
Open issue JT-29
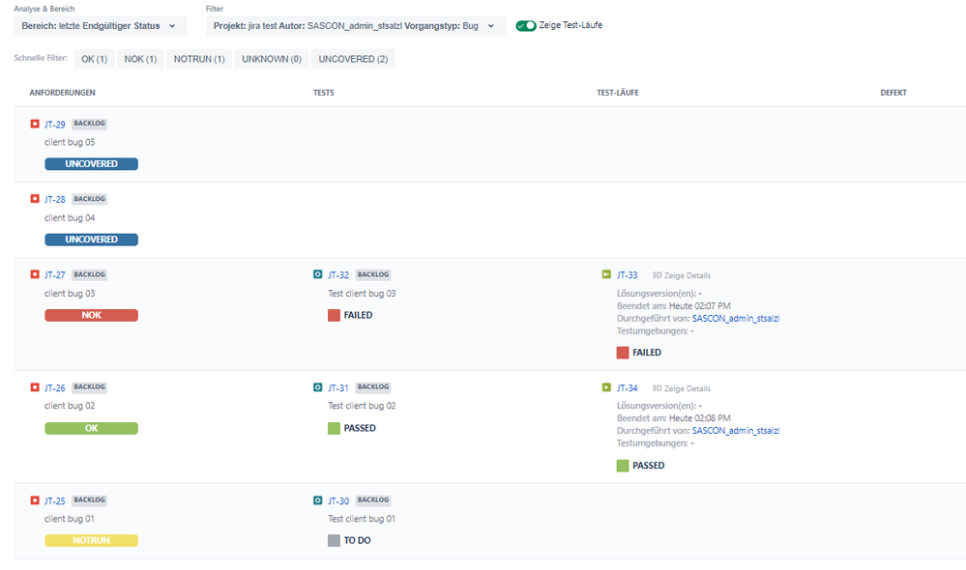point(55,125)
